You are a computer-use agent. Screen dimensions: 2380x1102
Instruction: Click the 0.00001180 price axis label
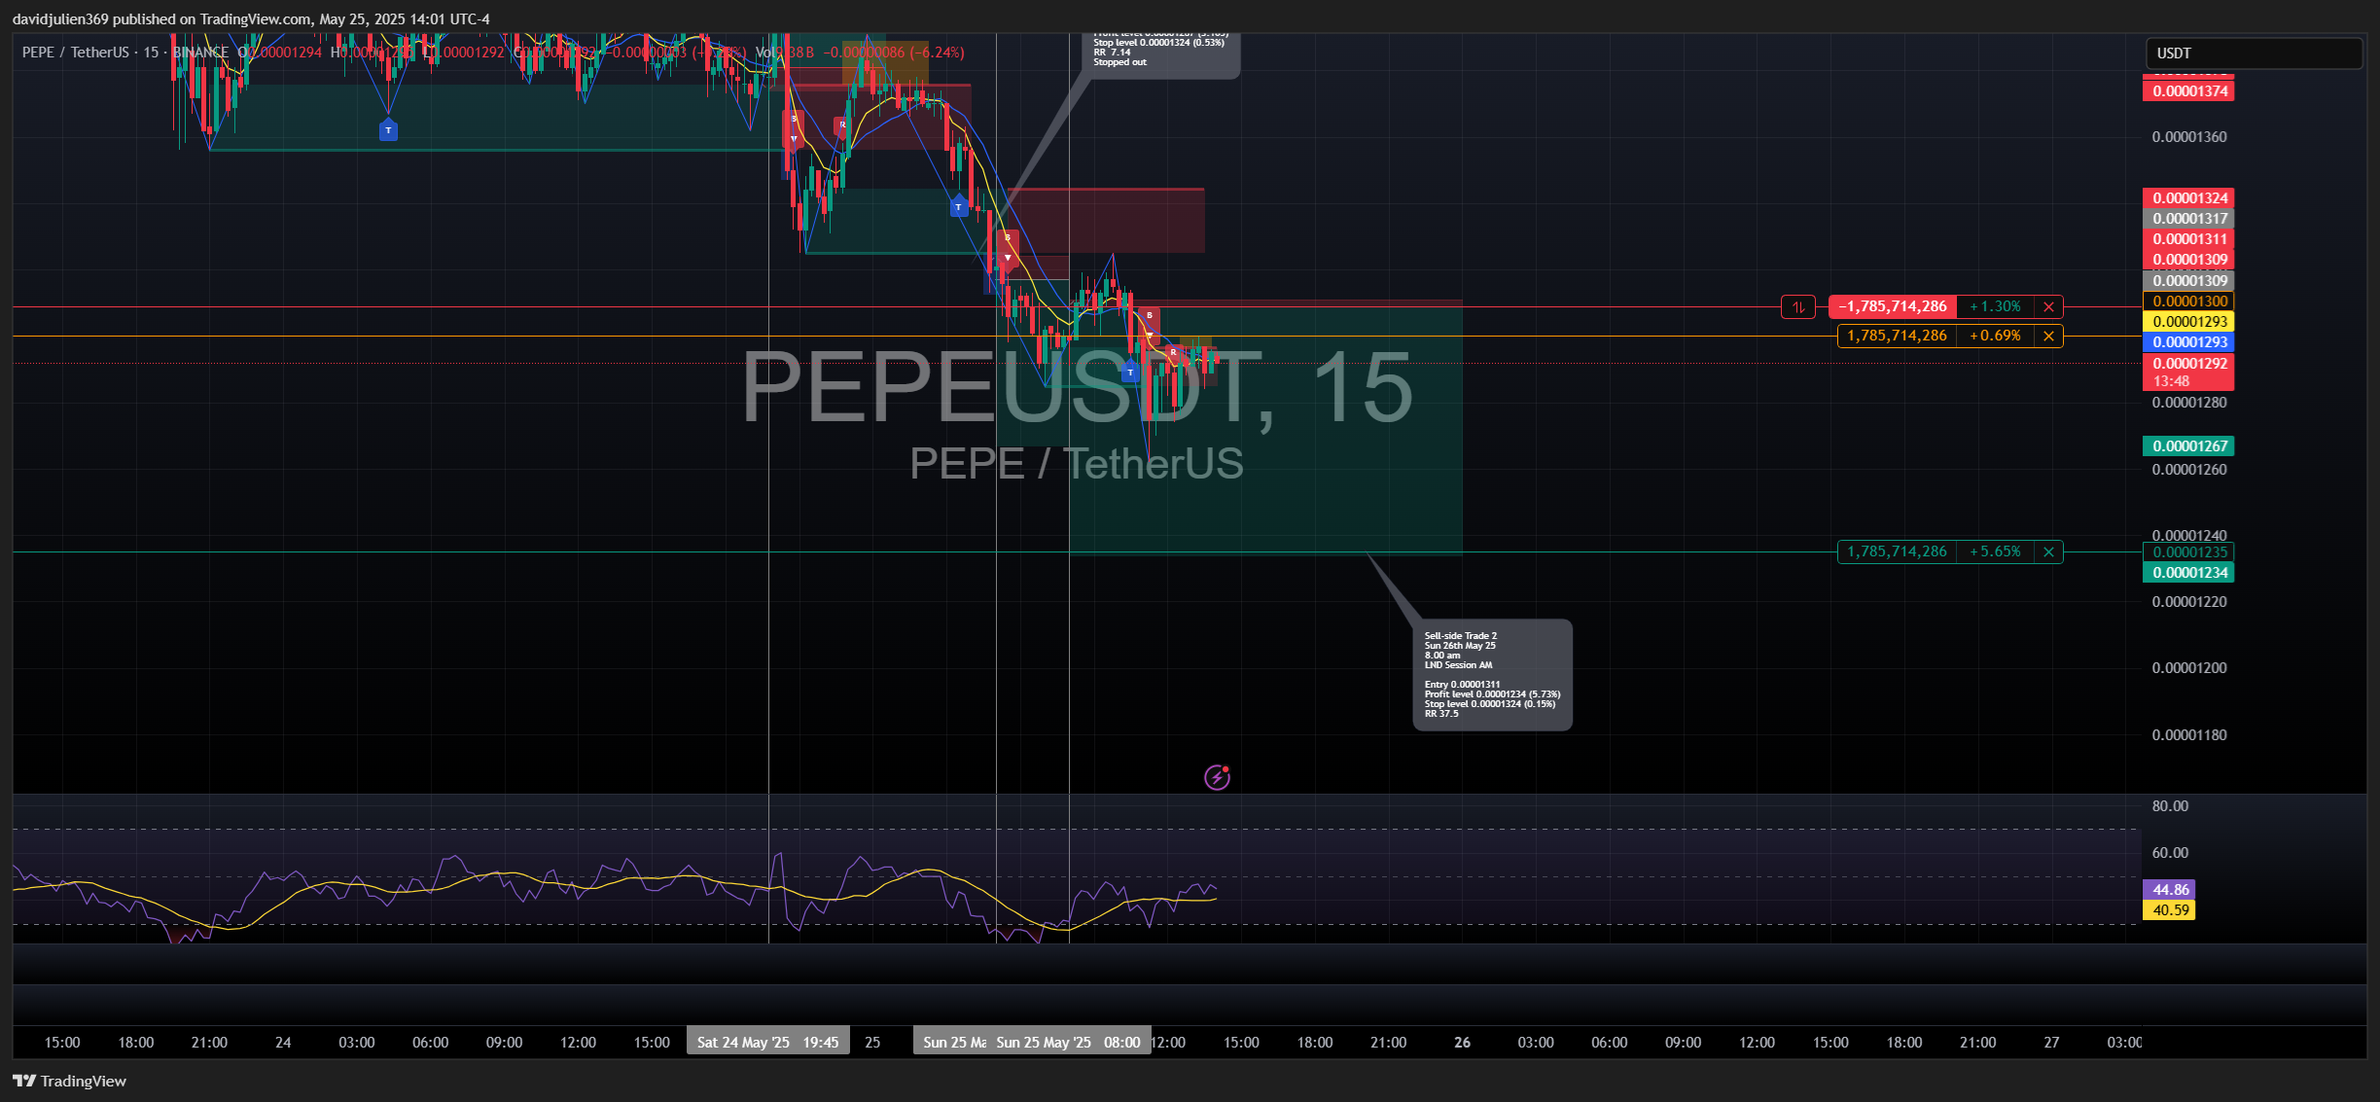coord(2188,735)
